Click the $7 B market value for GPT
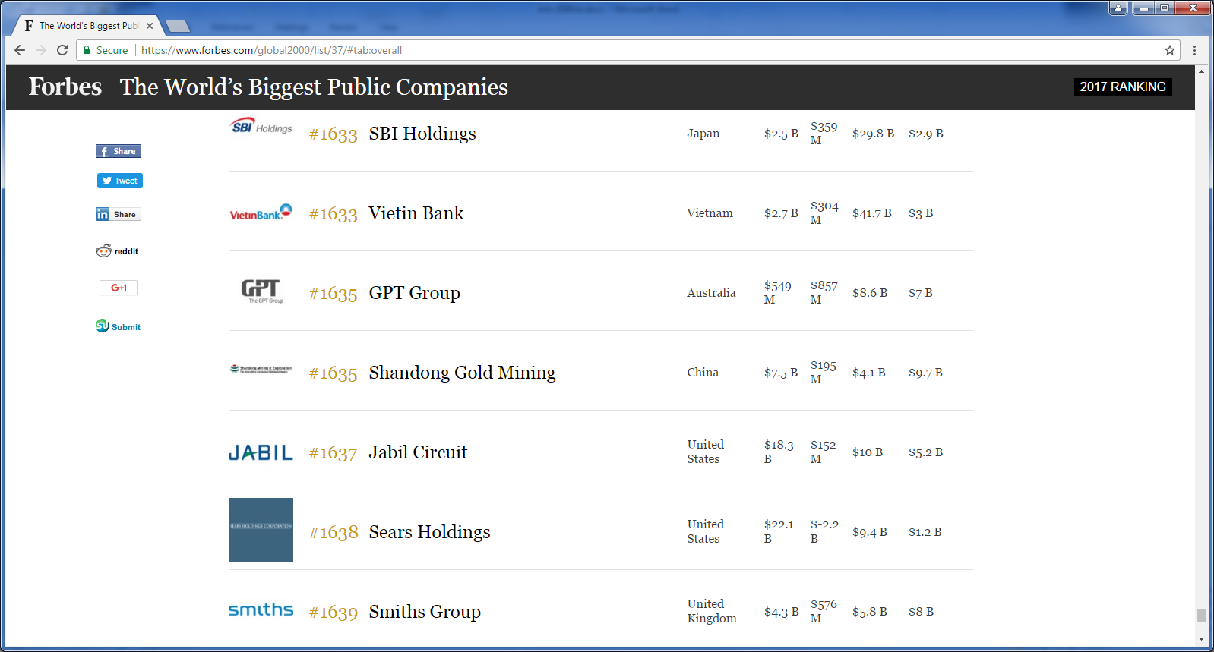The image size is (1214, 652). pos(921,293)
